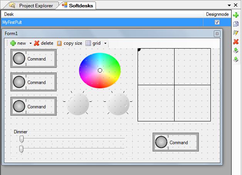Viewport: 242px width, 175px height.
Task: Click the Dimmer group label
Action: click(x=20, y=132)
